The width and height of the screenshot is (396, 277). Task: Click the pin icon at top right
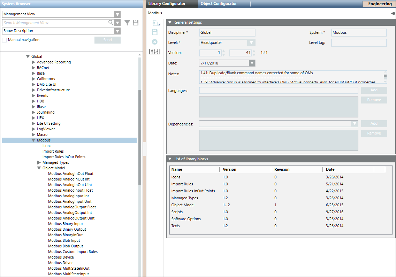[x=393, y=13]
